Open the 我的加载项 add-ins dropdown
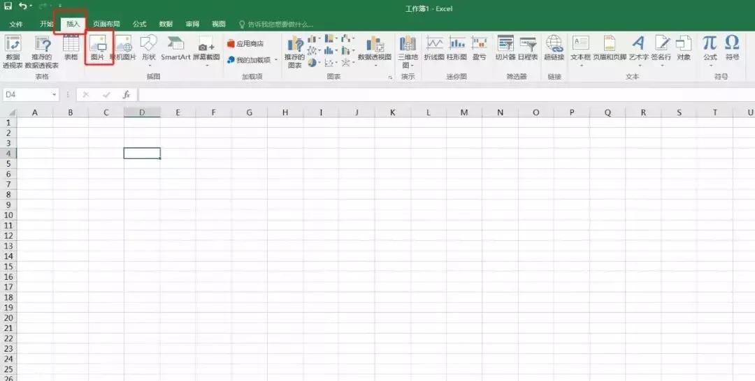The image size is (755, 381). click(276, 60)
